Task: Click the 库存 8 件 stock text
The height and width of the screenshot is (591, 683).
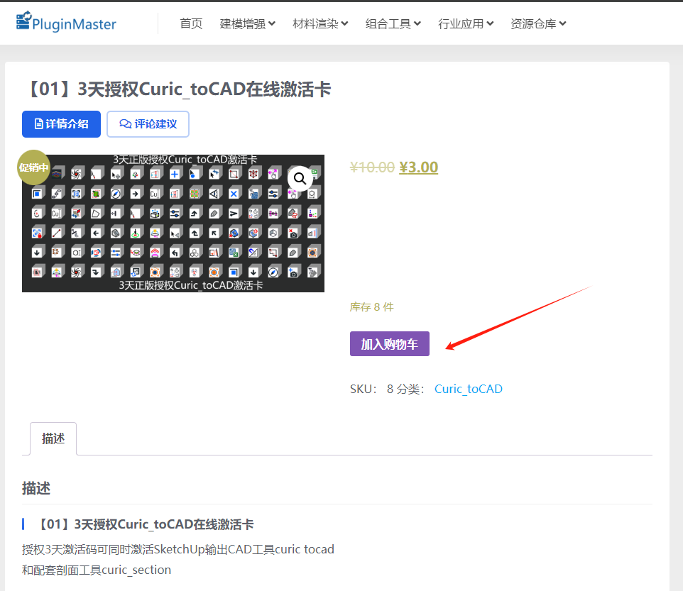Action: pyautogui.click(x=371, y=307)
